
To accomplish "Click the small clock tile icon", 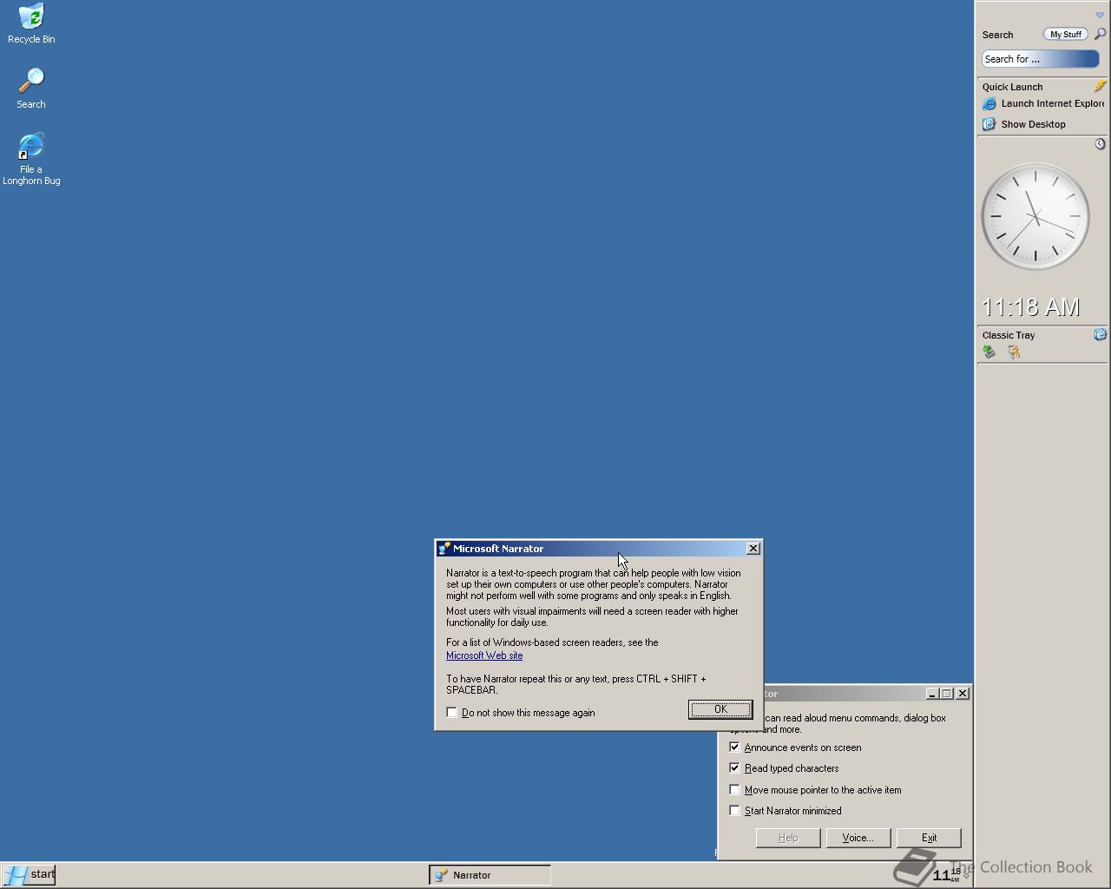I will [1100, 144].
